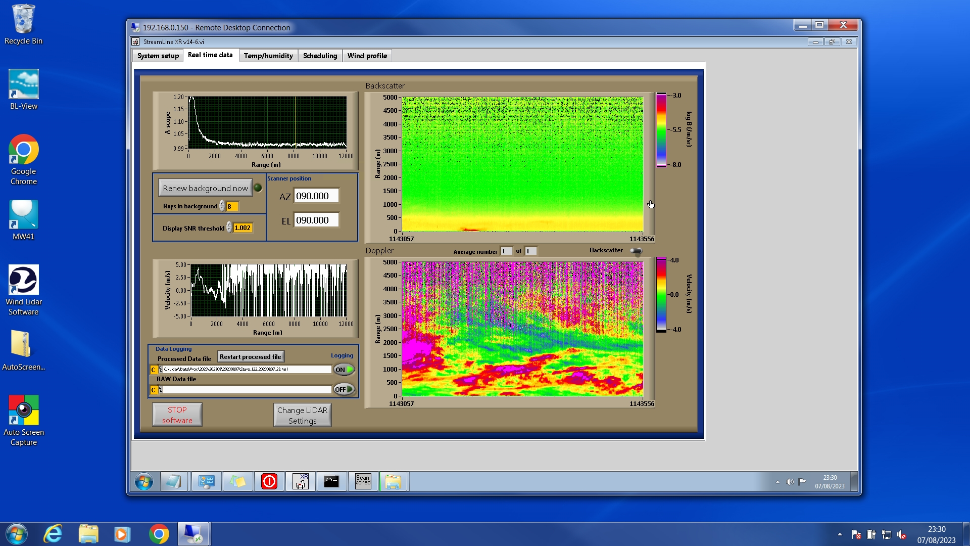Open processed data file path browse selector
Image resolution: width=970 pixels, height=546 pixels.
(x=161, y=370)
